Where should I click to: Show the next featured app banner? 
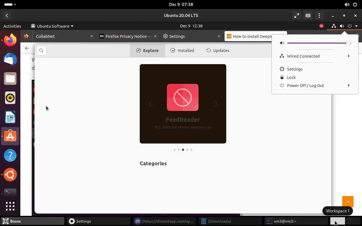[x=216, y=104]
